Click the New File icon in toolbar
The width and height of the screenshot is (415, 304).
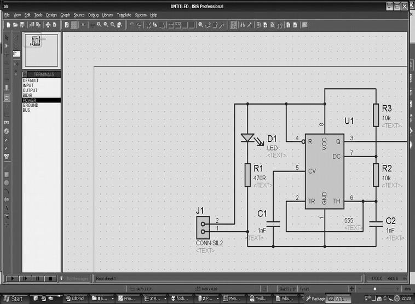coord(8,25)
